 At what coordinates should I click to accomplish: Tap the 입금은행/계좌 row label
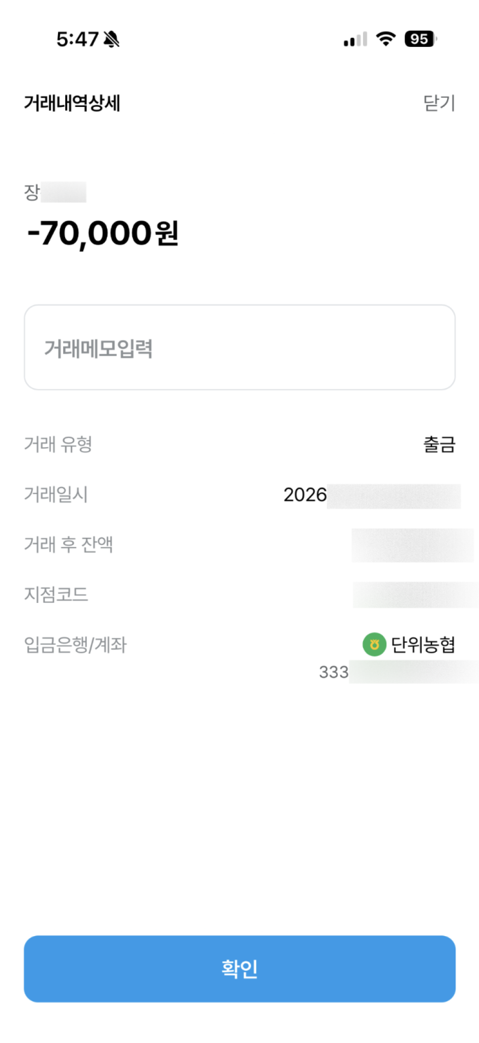75,645
